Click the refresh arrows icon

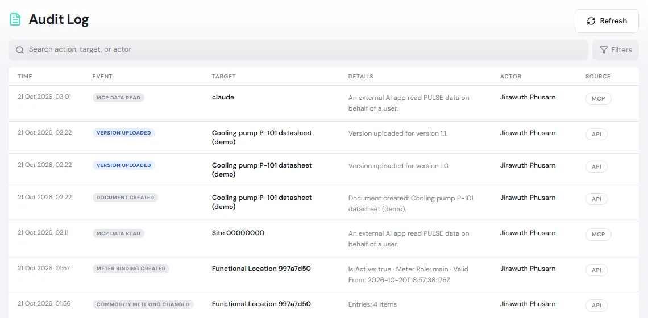(x=591, y=21)
